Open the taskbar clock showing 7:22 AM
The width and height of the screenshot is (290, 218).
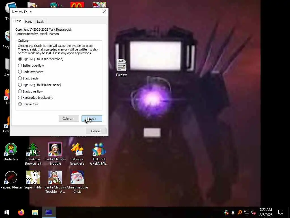266,212
